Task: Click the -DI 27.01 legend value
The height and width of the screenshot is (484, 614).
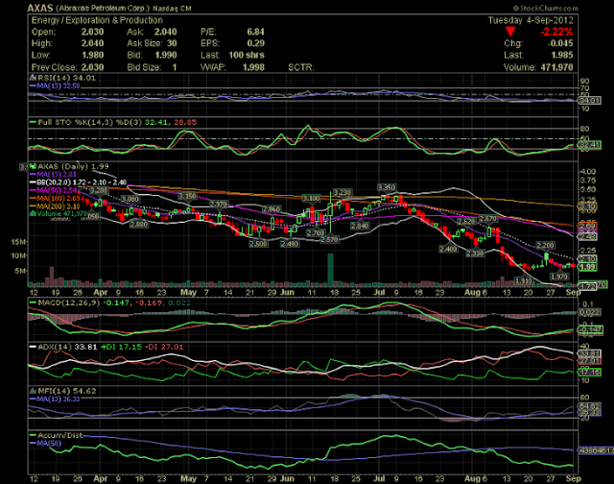Action: [x=164, y=347]
